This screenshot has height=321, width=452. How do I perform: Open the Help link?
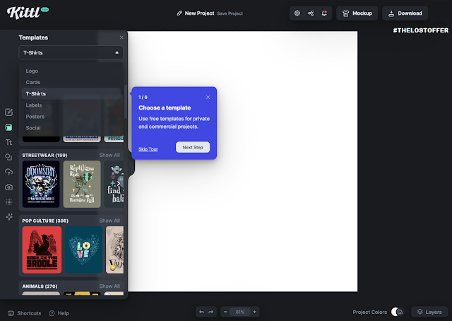[x=59, y=313]
